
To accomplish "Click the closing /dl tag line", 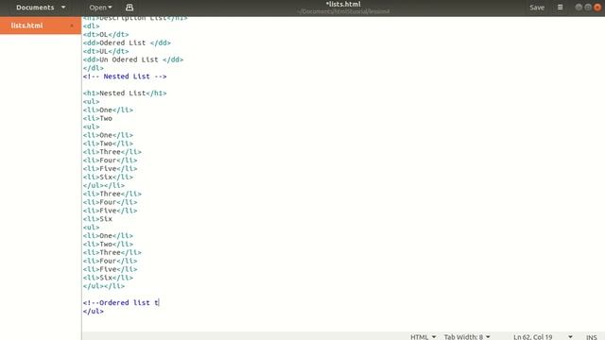I will (93, 68).
